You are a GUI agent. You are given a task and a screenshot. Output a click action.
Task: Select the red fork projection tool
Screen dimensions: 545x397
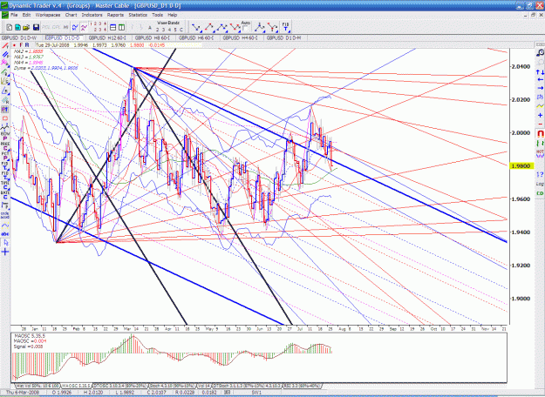[x=272, y=27]
